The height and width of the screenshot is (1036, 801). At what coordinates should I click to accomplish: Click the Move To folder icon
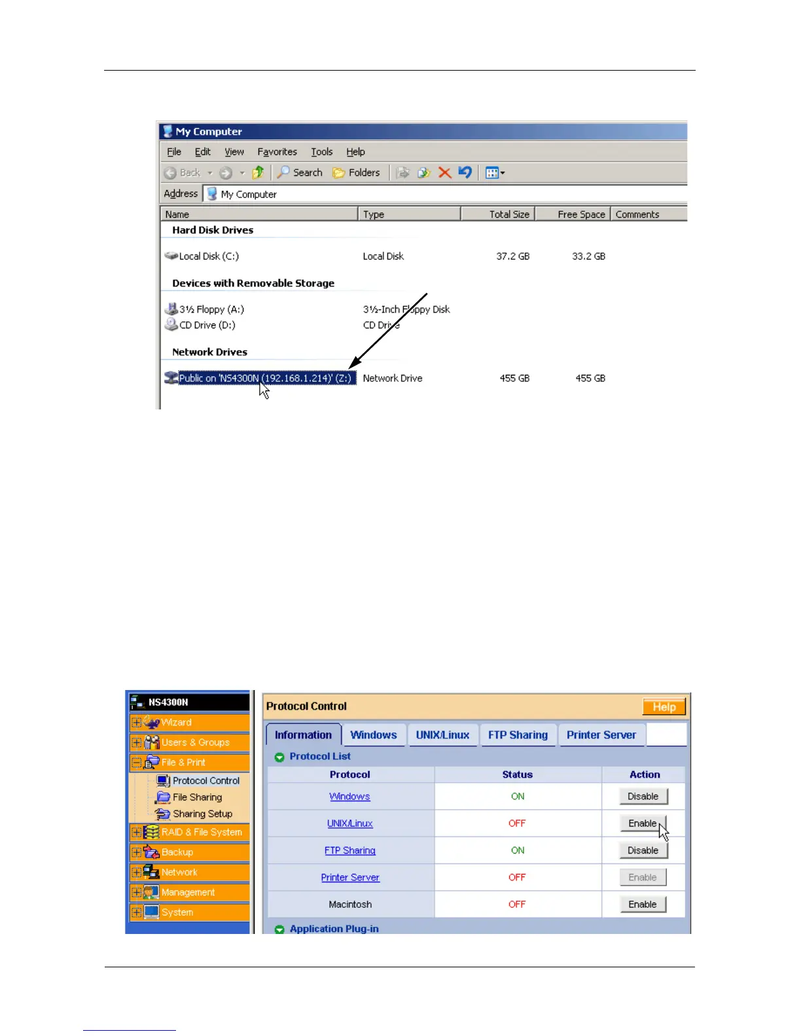tap(403, 172)
